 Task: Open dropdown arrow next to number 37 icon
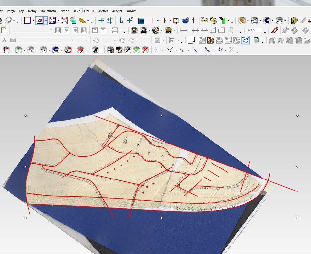coord(49,51)
